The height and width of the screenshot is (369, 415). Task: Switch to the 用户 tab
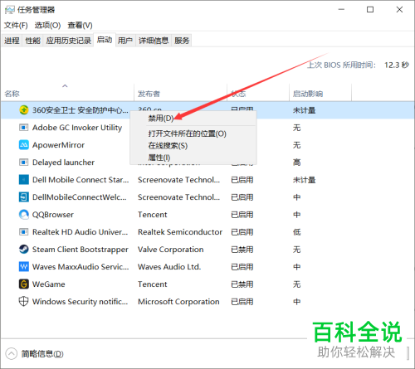tap(125, 41)
